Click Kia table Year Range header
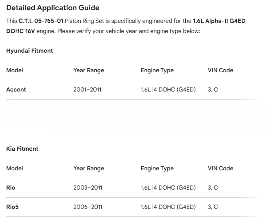Viewport: 266px width, 223px height. click(89, 169)
